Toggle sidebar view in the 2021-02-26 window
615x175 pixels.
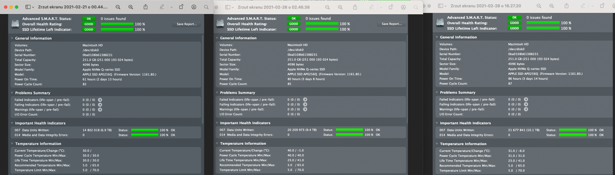click(x=228, y=7)
